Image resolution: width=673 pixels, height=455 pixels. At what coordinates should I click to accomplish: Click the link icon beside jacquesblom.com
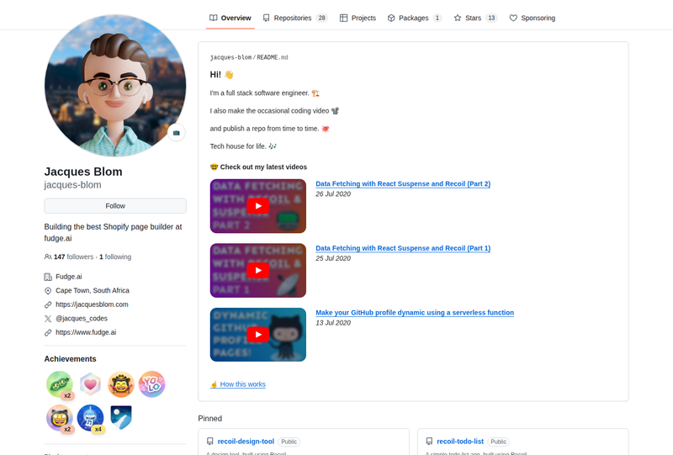tap(48, 304)
